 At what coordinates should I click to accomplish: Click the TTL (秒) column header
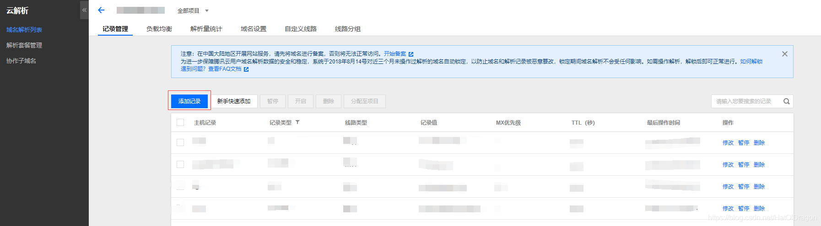(x=583, y=123)
